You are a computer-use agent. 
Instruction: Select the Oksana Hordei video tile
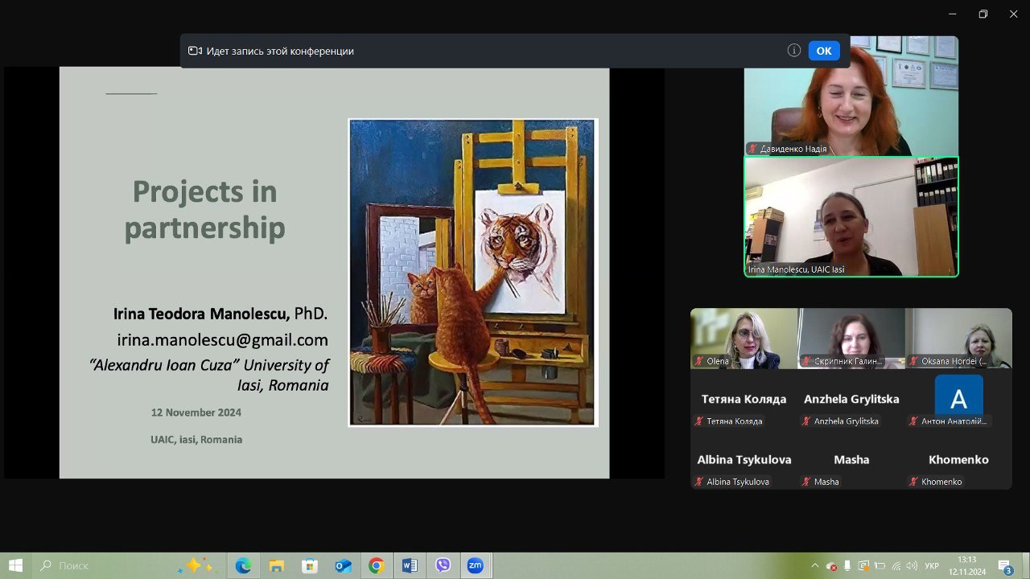[958, 339]
